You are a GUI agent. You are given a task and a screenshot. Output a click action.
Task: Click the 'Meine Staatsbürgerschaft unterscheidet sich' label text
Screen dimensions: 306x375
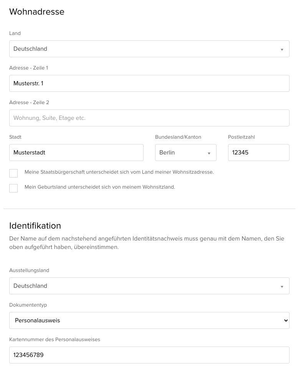click(119, 172)
